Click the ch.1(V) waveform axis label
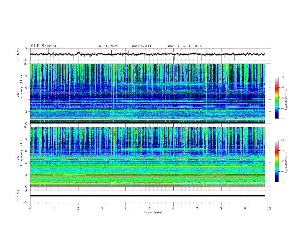 coord(18,54)
